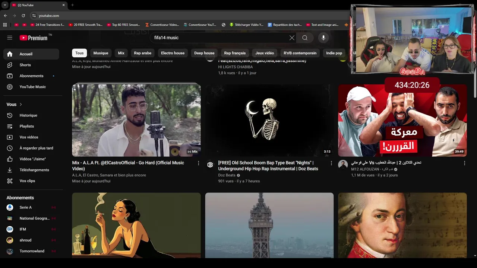Open the hamburger guide menu
The height and width of the screenshot is (268, 477).
(10, 38)
